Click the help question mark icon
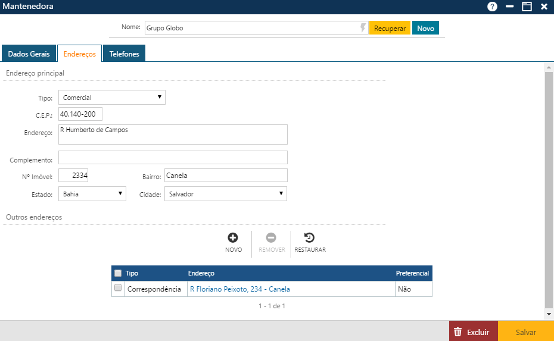Image resolution: width=554 pixels, height=341 pixels. 492,7
